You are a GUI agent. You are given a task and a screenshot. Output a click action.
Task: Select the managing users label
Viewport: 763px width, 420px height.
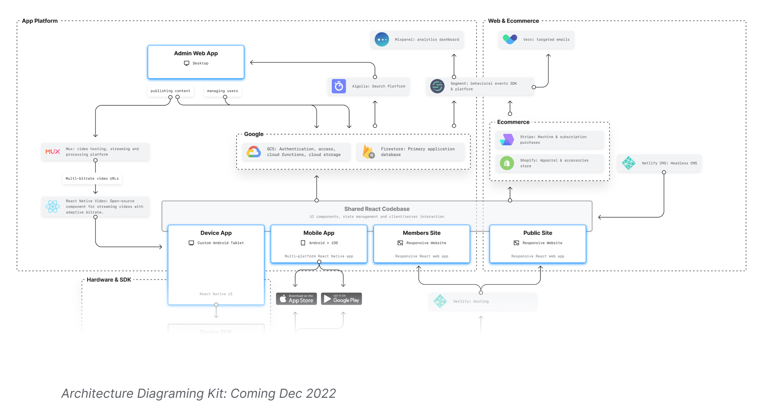[x=222, y=91]
